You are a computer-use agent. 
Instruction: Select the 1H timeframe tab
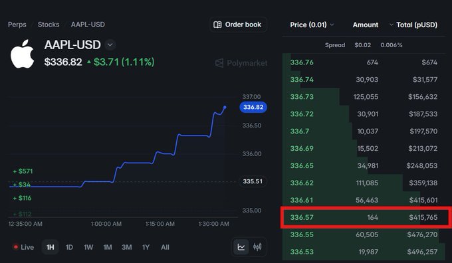pyautogui.click(x=50, y=247)
